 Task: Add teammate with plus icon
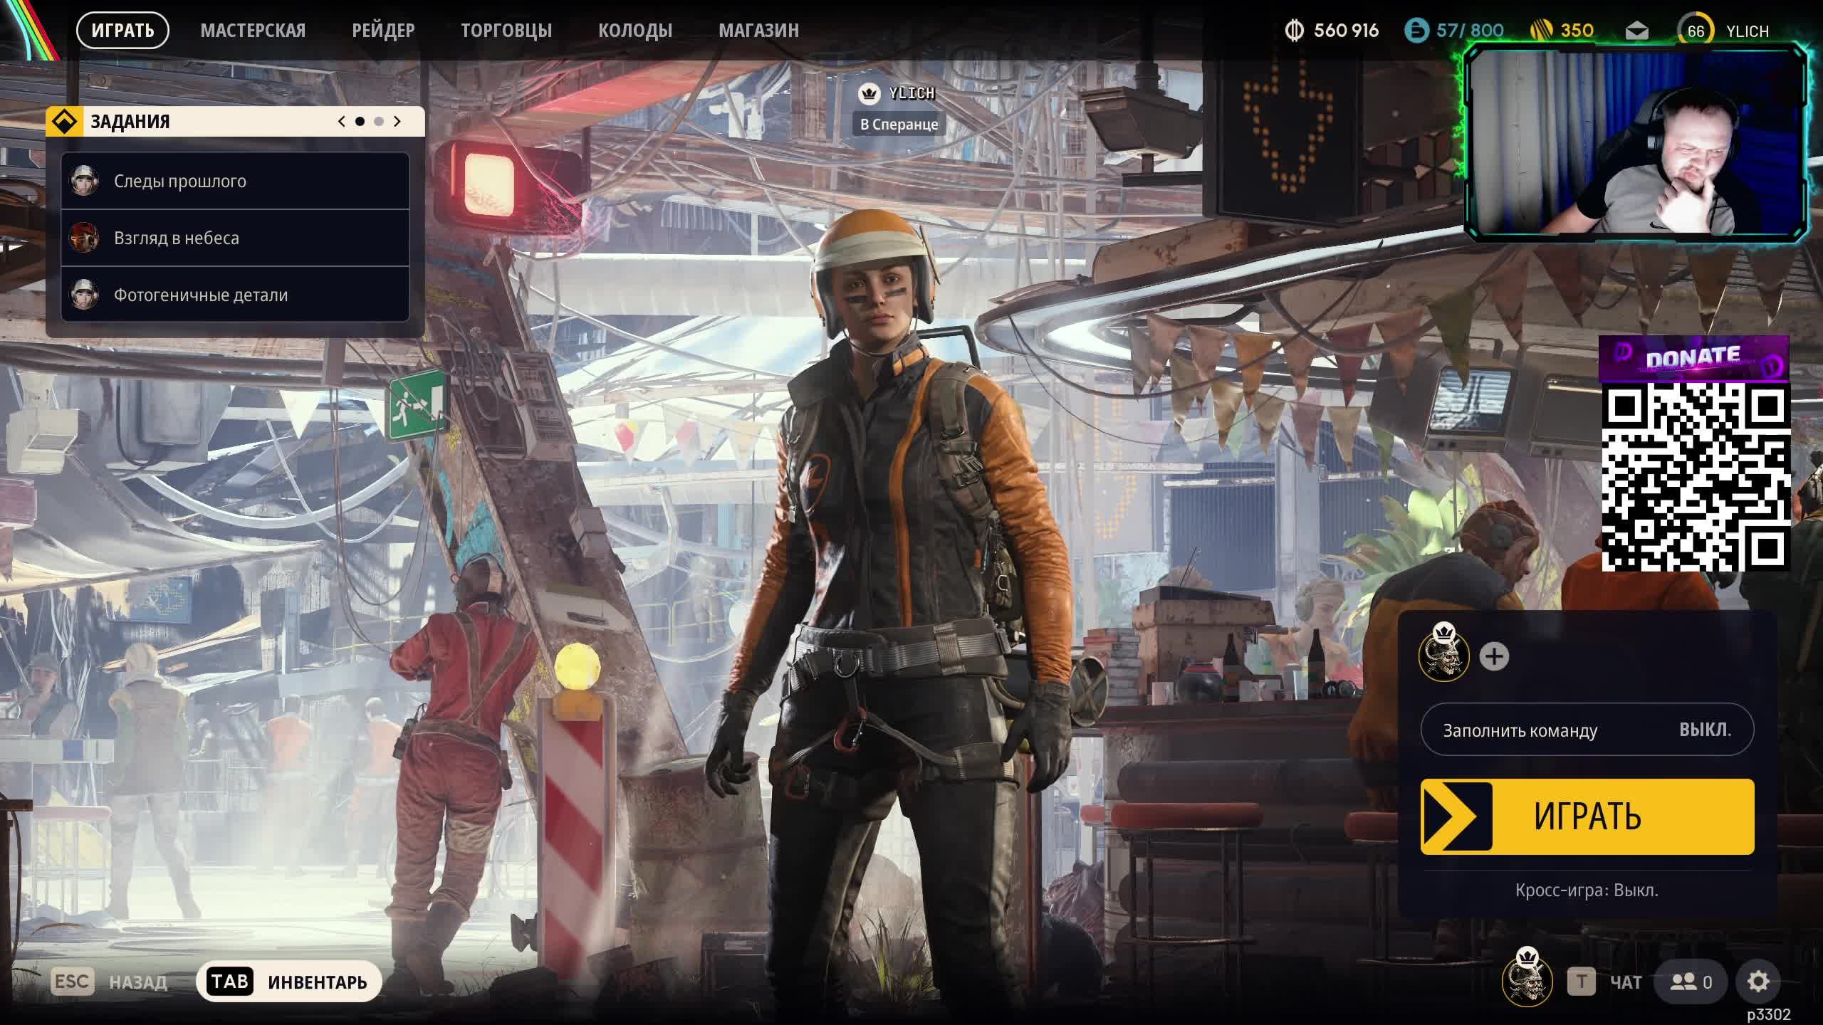pos(1494,656)
